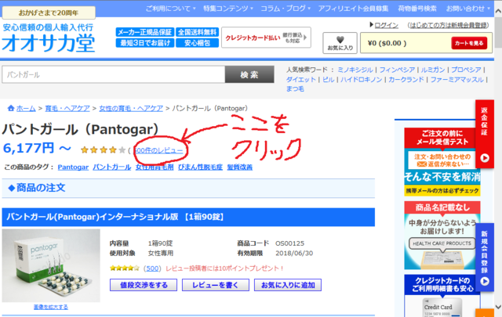Viewport: 502px width, 317px height.
Task: Click the search input field
Action: [114, 75]
